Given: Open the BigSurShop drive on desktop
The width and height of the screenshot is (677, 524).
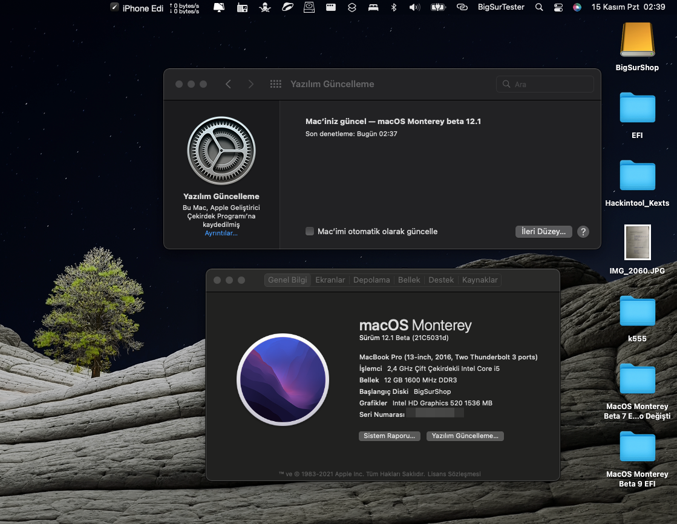Looking at the screenshot, I should coord(637,41).
